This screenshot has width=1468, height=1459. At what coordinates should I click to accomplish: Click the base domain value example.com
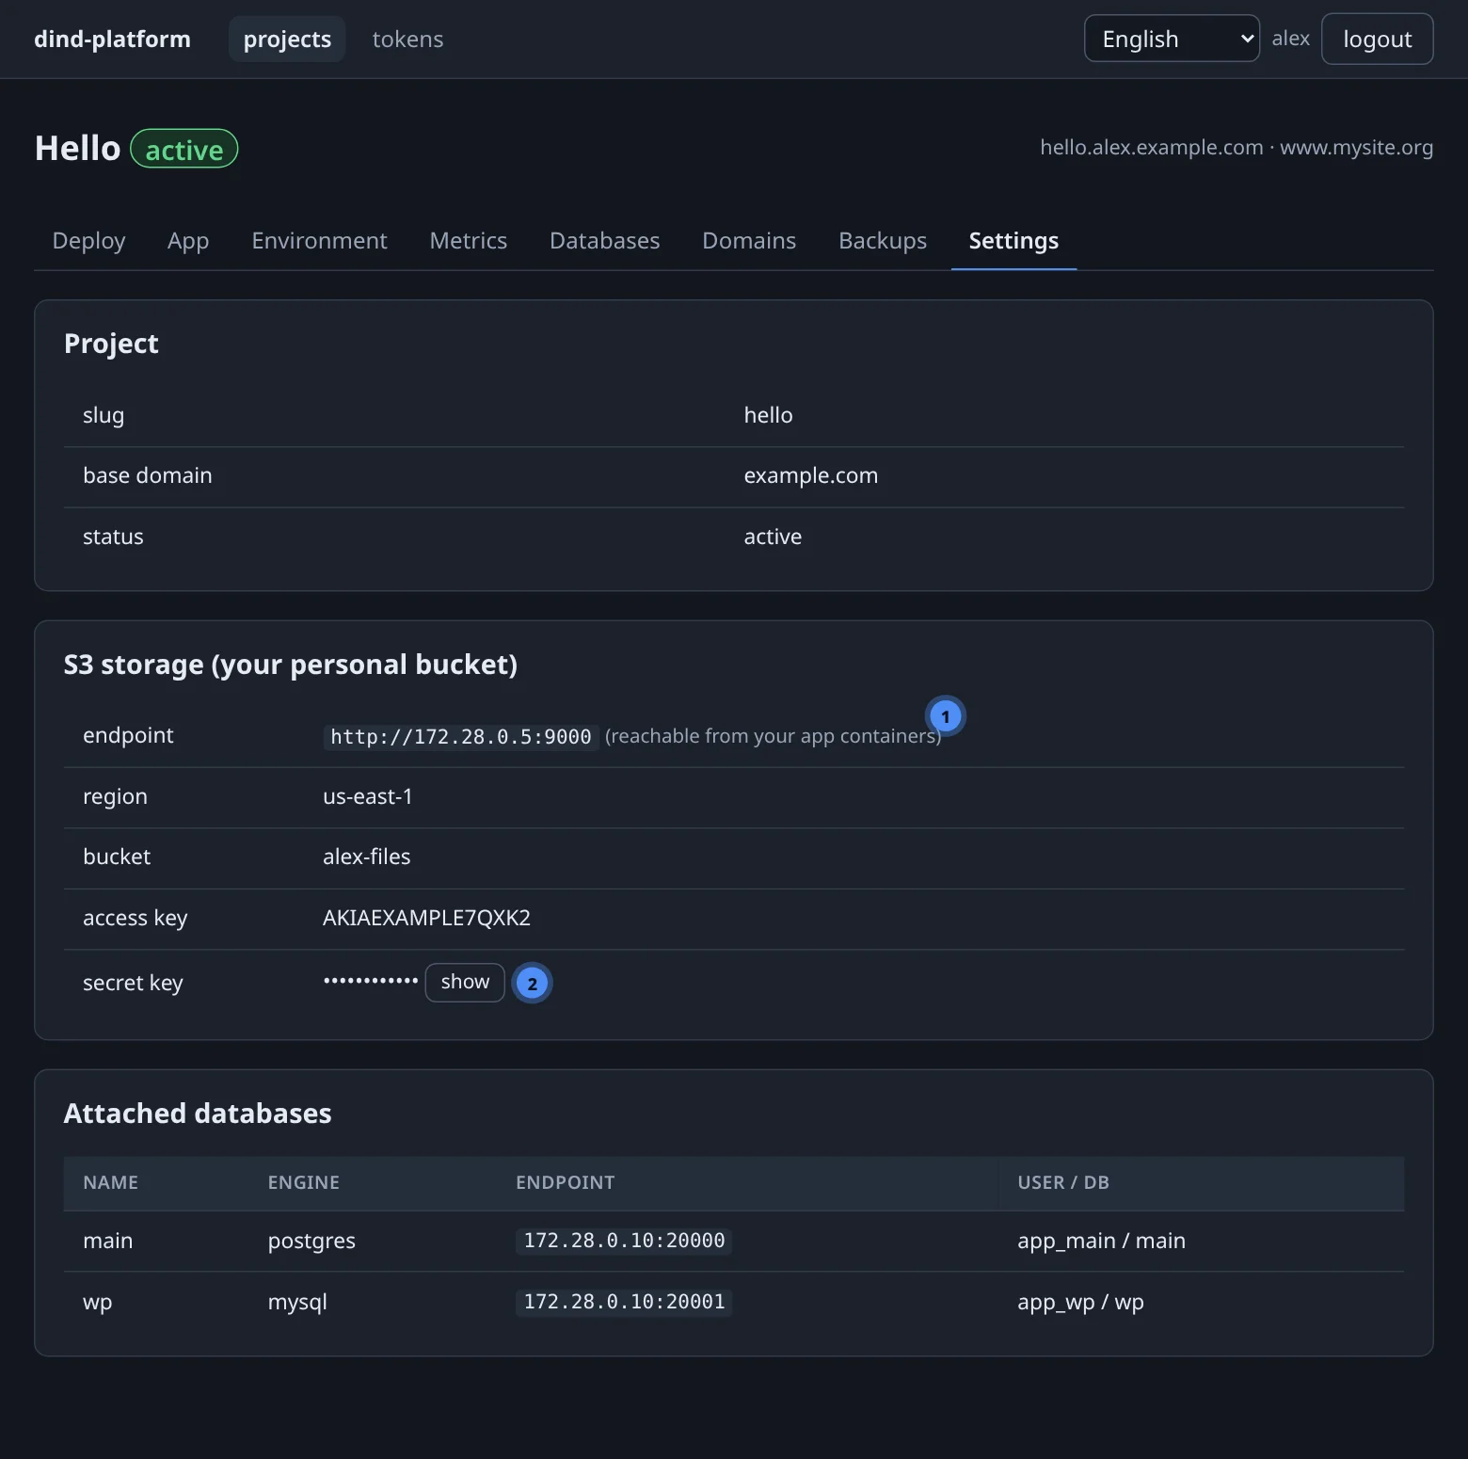tap(810, 475)
